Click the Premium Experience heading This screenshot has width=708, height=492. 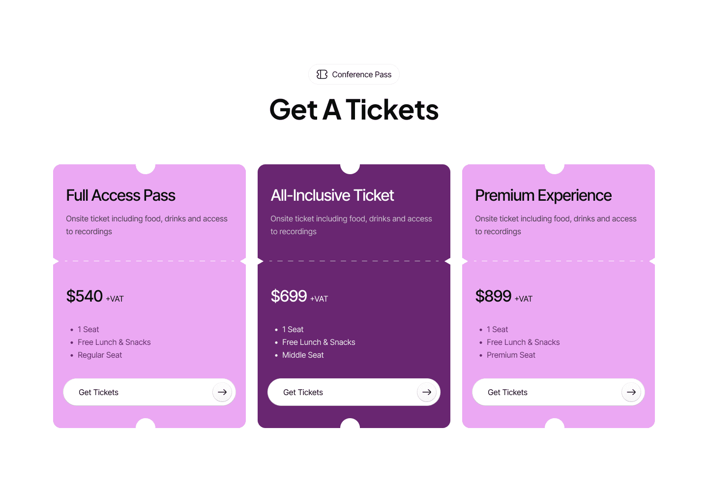click(x=543, y=195)
